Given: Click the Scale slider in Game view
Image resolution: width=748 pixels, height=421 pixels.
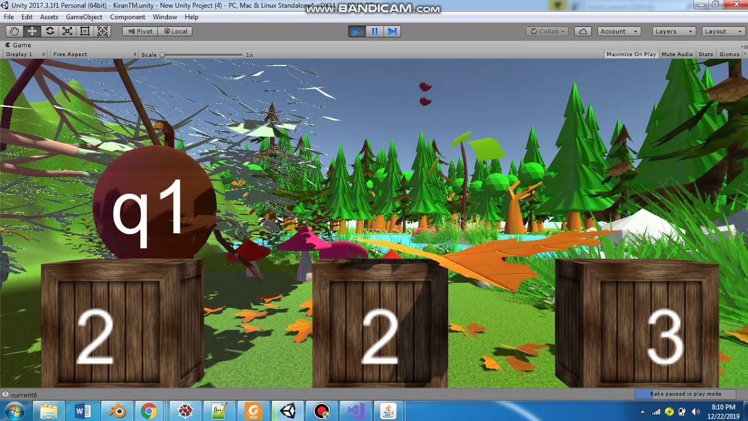Looking at the screenshot, I should coord(202,54).
